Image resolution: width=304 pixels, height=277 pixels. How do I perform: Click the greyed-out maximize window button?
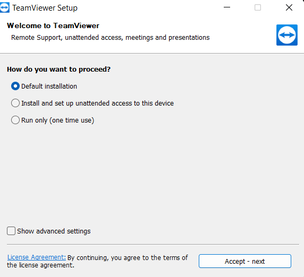pos(257,8)
